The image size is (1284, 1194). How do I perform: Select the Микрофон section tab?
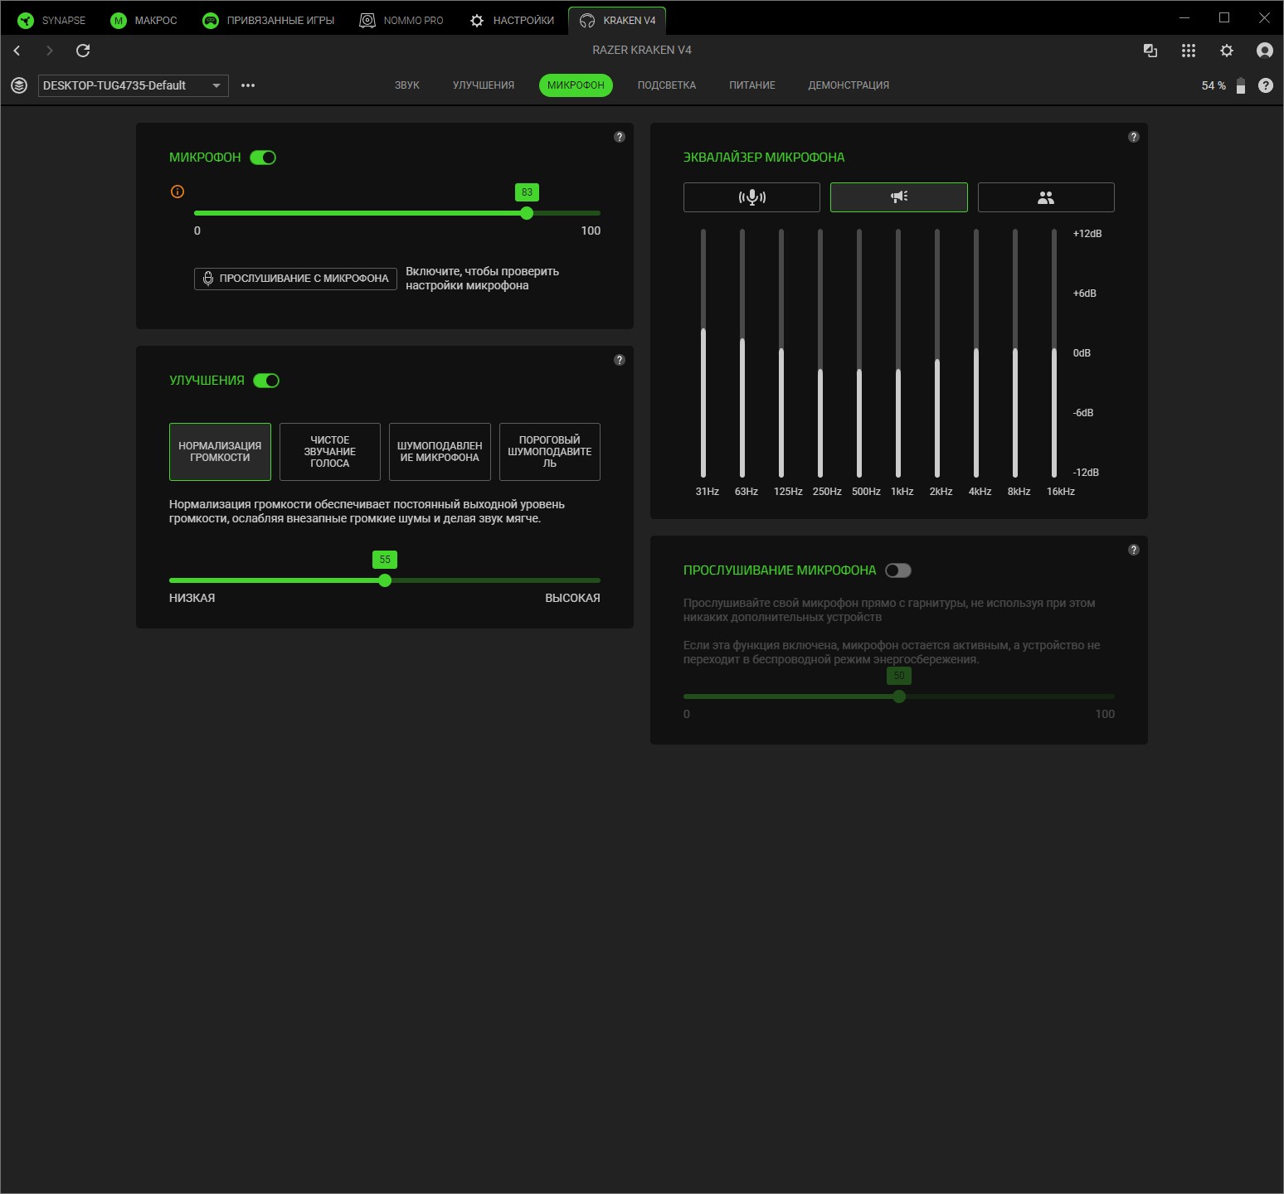576,85
